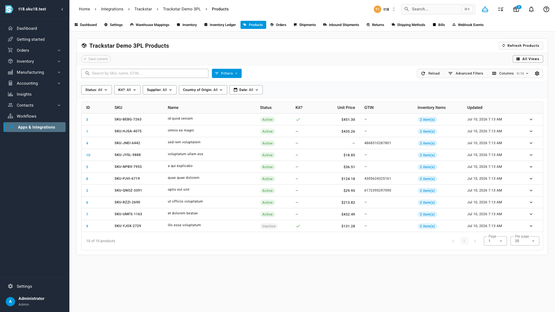Sort by the Updated column header
555x312 pixels.
coord(475,107)
